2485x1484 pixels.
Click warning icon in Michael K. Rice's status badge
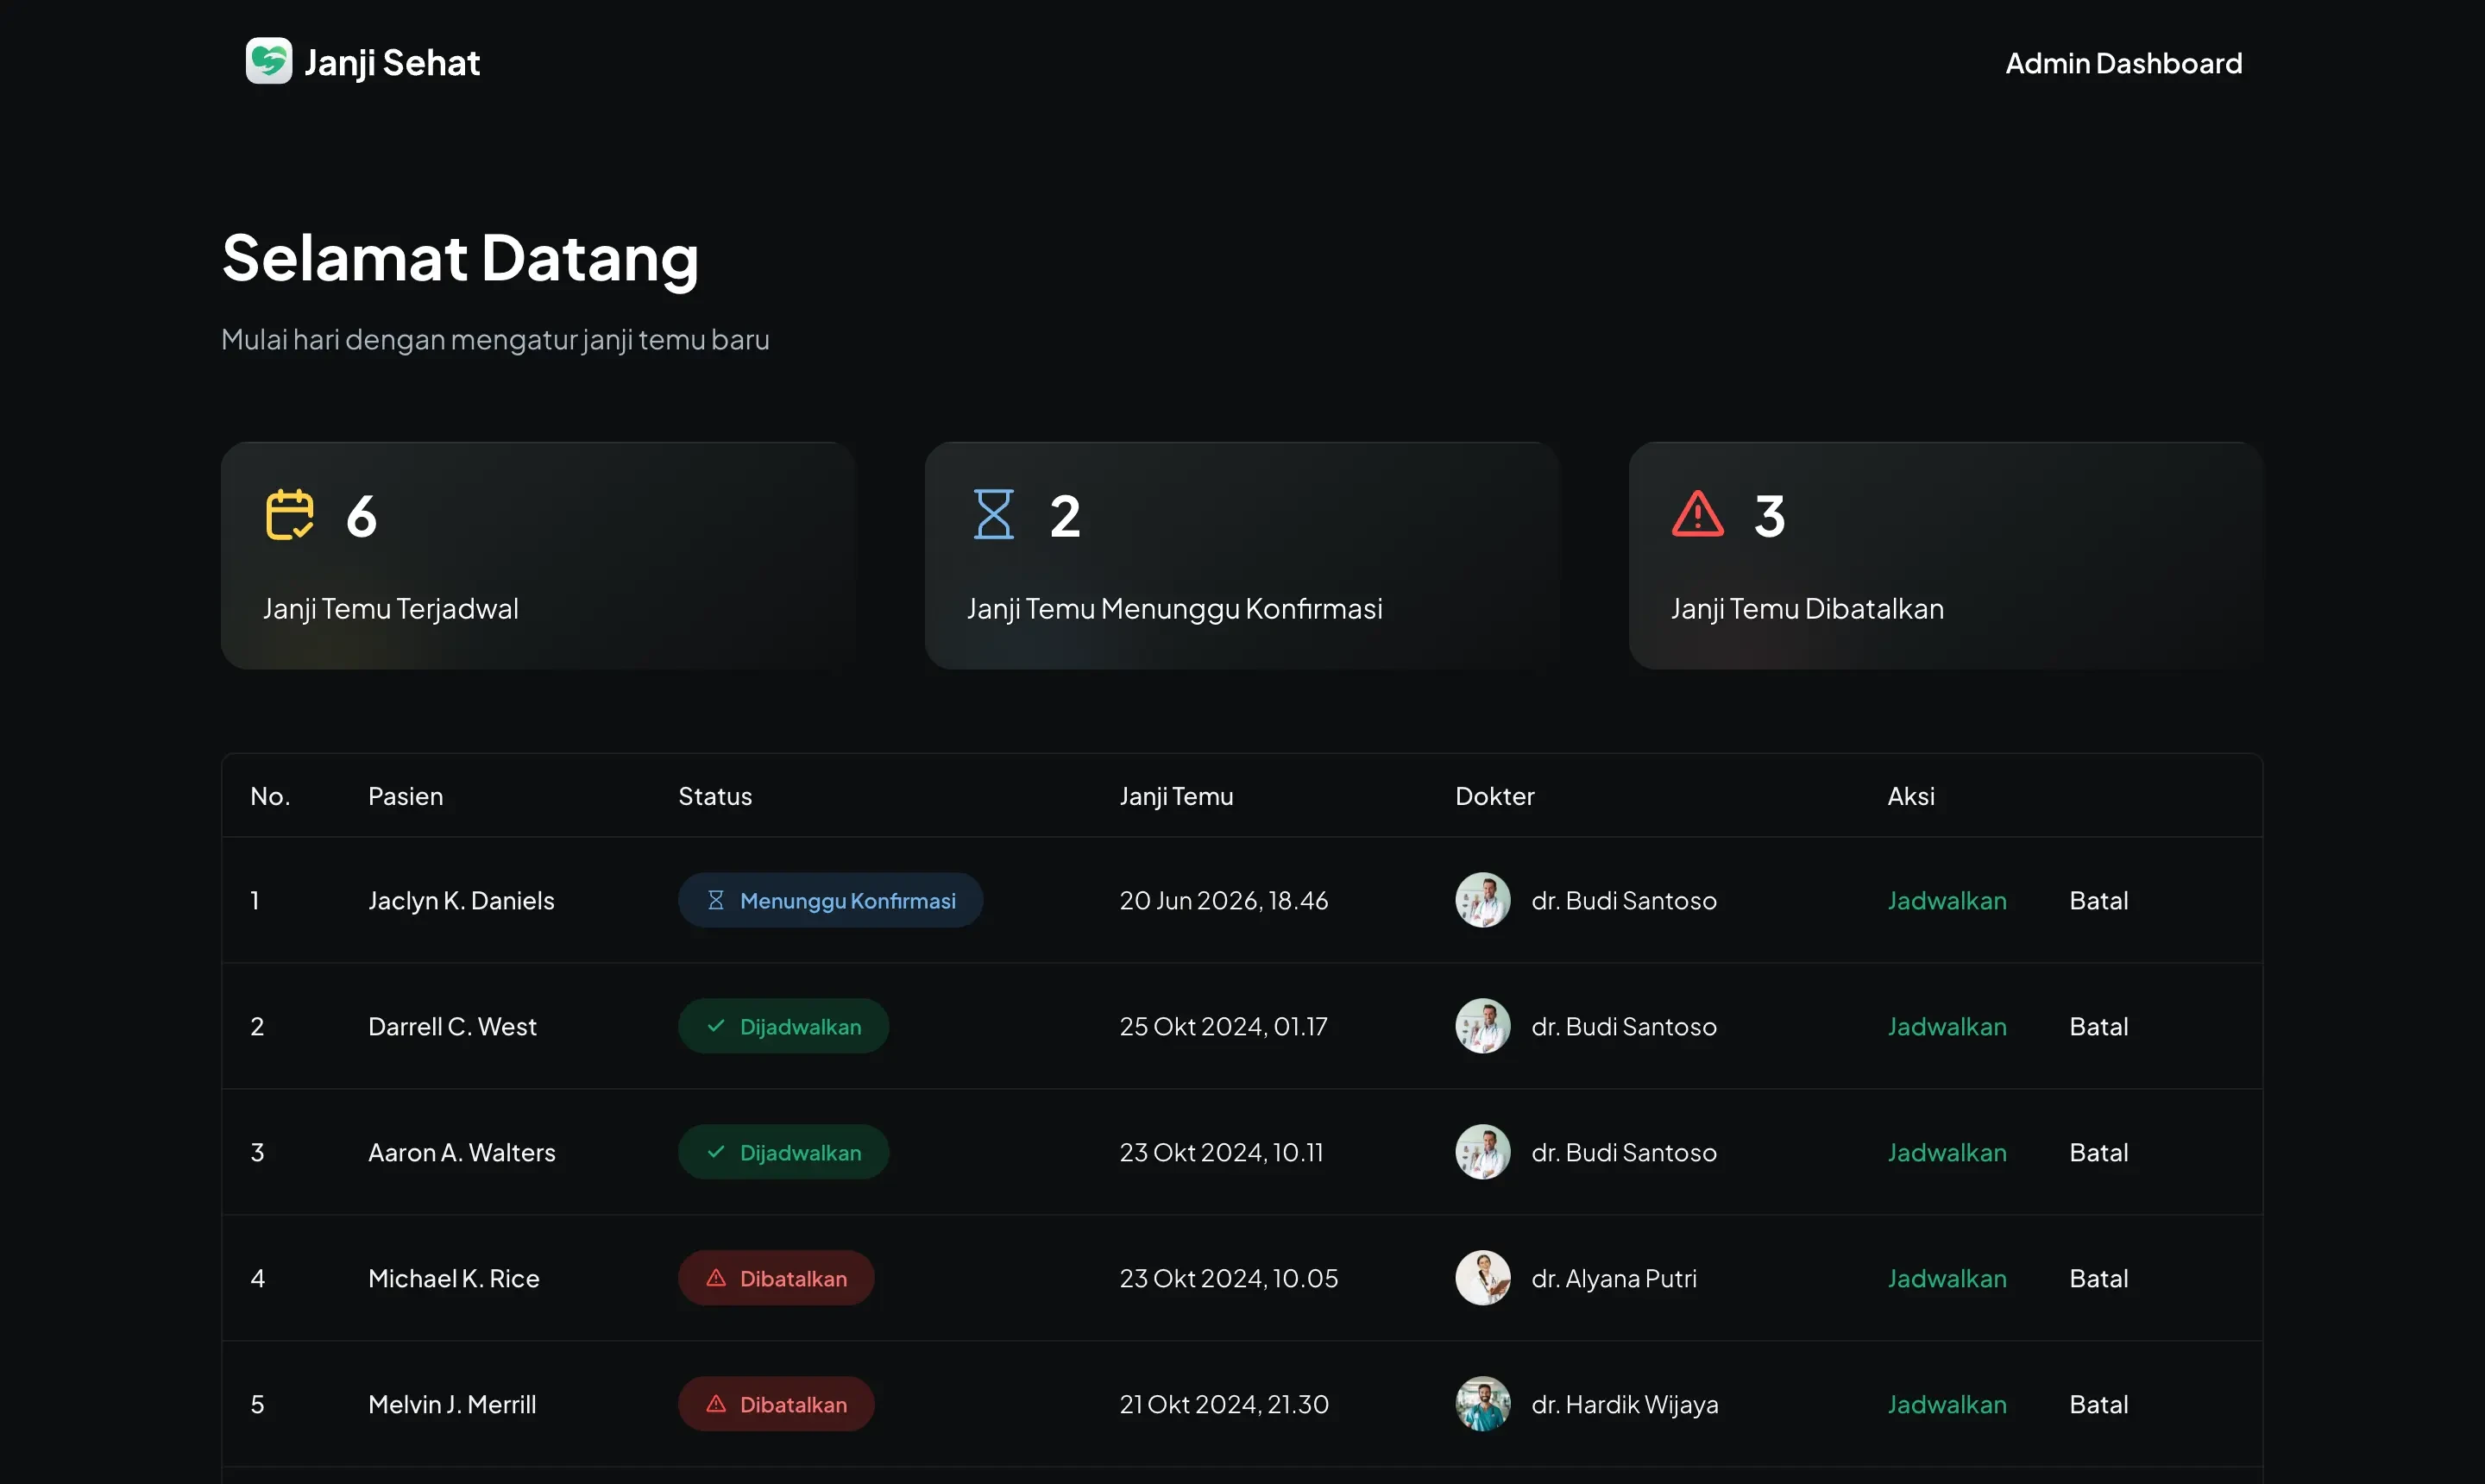click(716, 1279)
